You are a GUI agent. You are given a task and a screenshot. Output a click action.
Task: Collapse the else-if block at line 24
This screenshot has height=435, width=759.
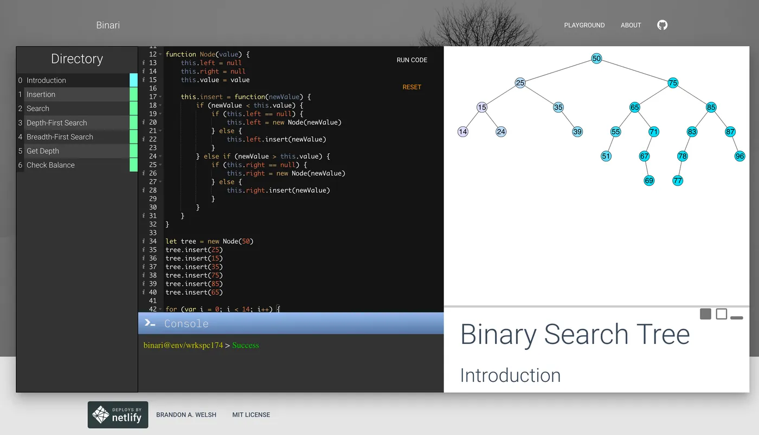160,157
